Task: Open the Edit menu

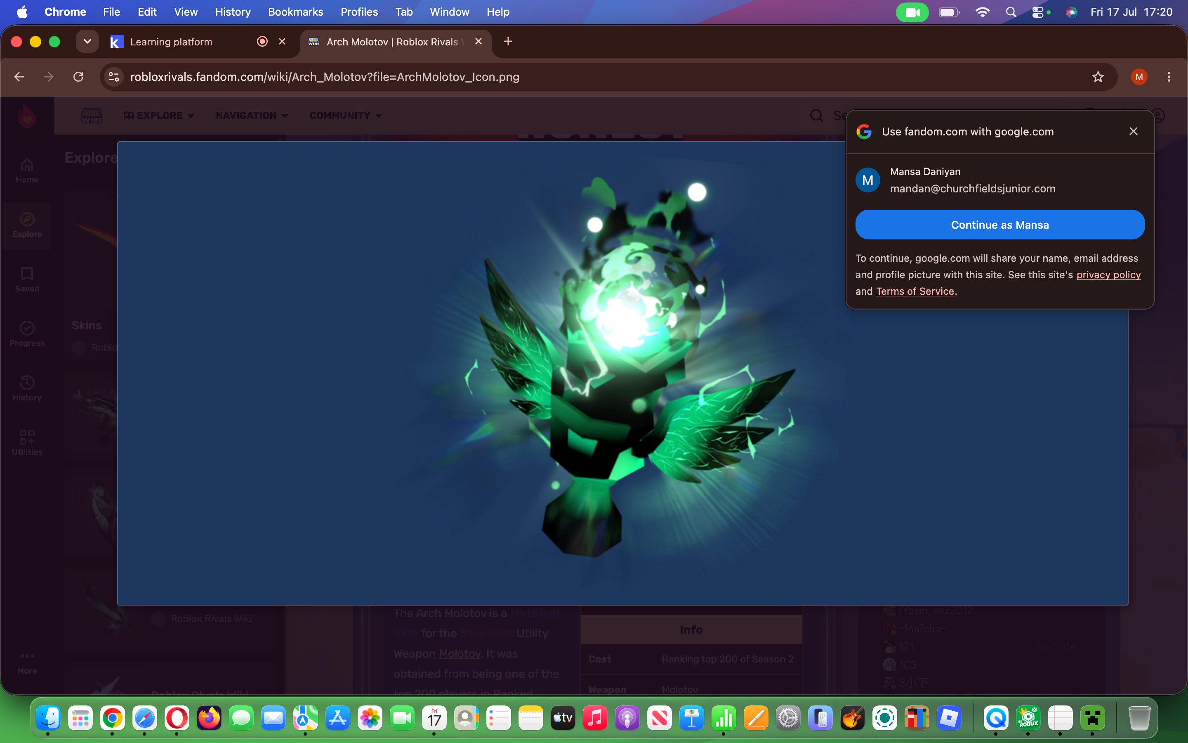Action: click(147, 12)
